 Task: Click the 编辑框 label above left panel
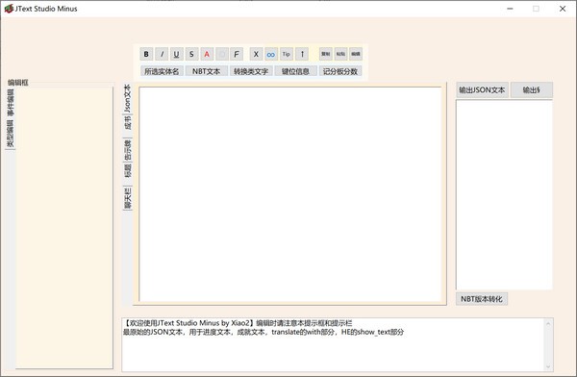(x=18, y=83)
